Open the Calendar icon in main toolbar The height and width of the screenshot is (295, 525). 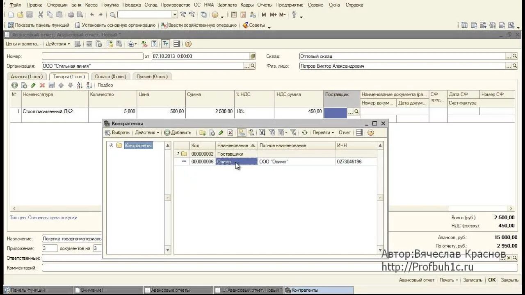[x=243, y=15]
